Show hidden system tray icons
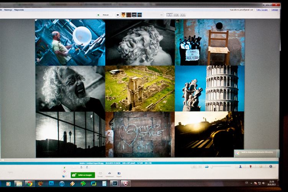Viewport: 288px width, 192px height. [251, 183]
